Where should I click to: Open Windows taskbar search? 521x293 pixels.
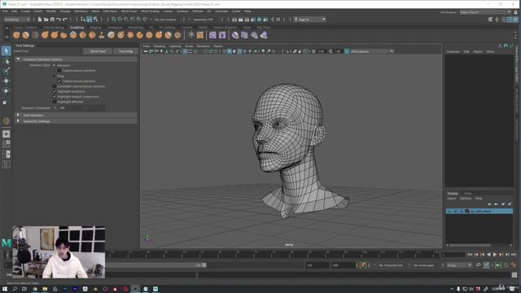[x=15, y=289]
